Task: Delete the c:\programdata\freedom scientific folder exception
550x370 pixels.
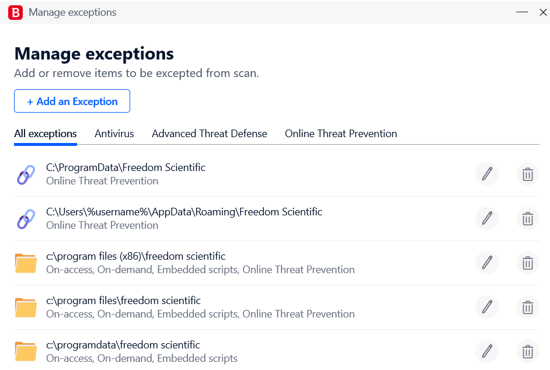Action: 527,351
